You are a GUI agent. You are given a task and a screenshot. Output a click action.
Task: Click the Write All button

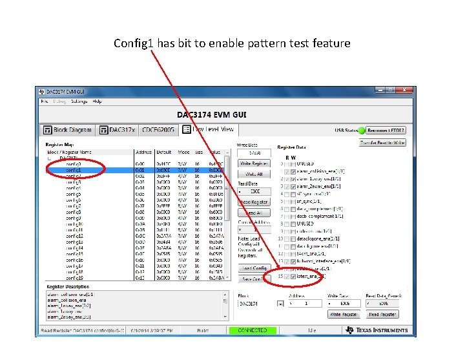tap(254, 174)
